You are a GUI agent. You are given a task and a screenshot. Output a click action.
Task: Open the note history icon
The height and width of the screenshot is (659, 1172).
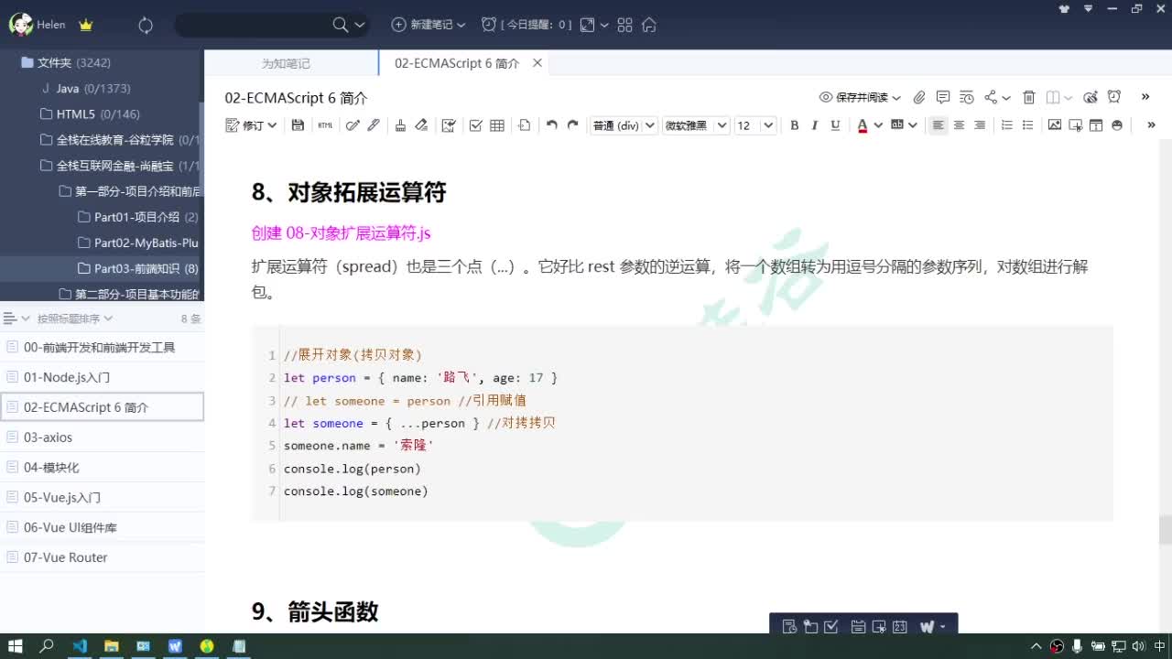point(967,97)
